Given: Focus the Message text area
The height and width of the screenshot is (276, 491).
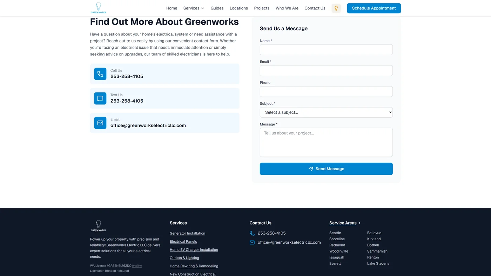Looking at the screenshot, I should (326, 142).
